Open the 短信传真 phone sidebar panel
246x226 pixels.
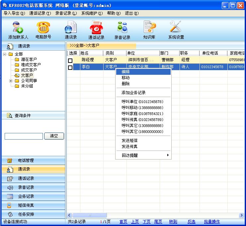tap(34, 205)
